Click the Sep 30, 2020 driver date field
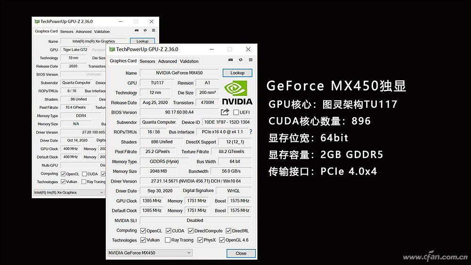Image resolution: width=471 pixels, height=265 pixels. (x=160, y=191)
